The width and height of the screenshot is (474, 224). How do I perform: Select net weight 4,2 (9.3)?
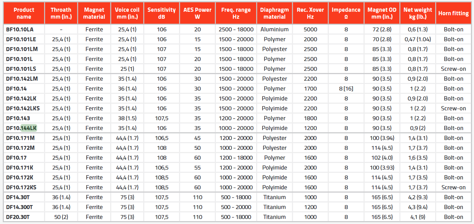[x=418, y=197]
